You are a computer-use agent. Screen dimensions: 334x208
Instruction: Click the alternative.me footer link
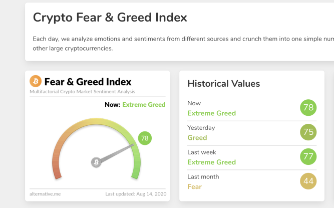45,194
